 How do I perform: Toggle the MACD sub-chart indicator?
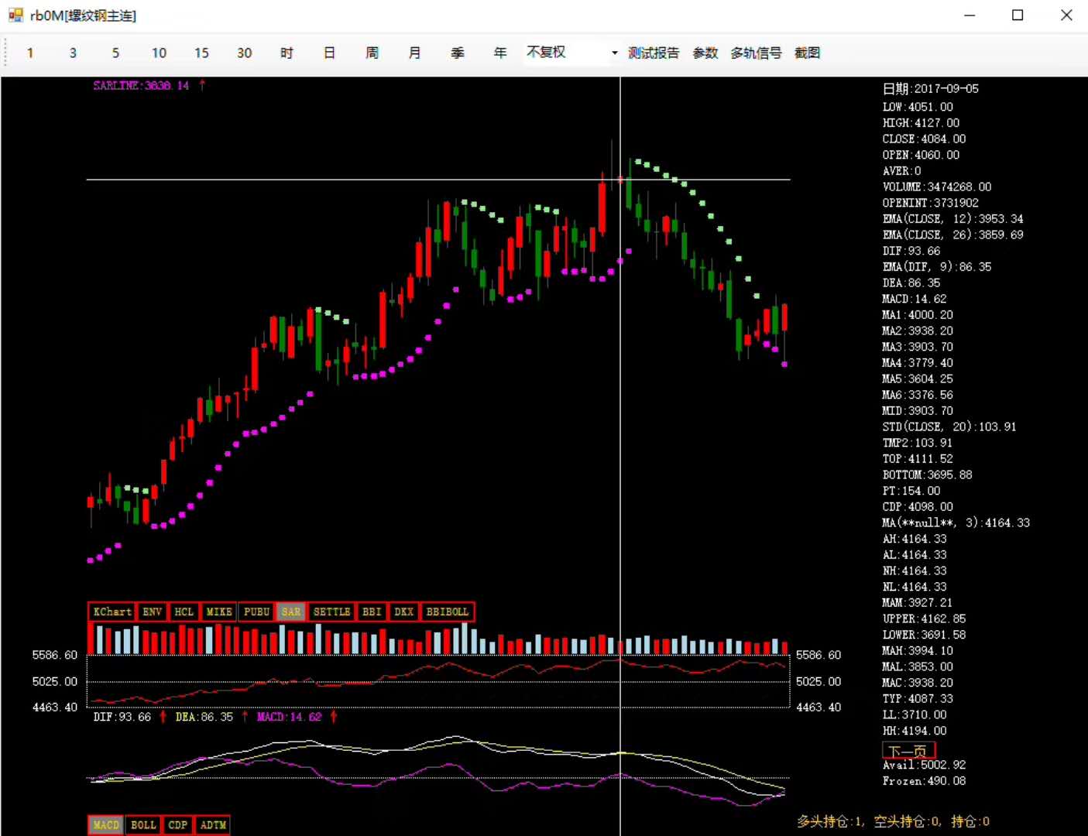[106, 825]
